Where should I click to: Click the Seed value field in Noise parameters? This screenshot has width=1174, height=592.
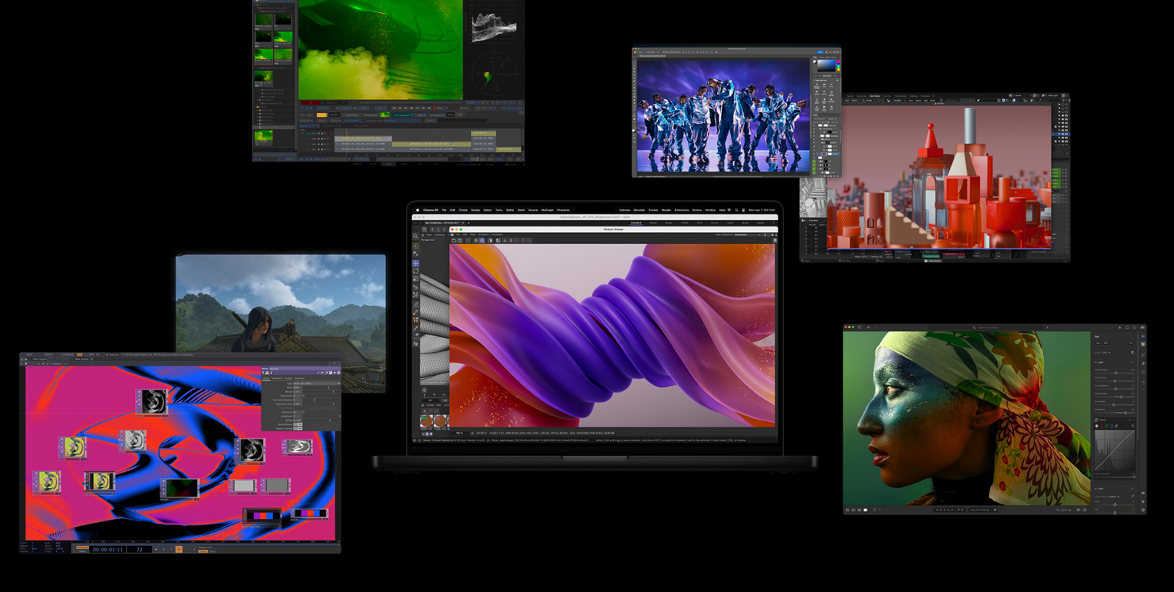point(297,388)
